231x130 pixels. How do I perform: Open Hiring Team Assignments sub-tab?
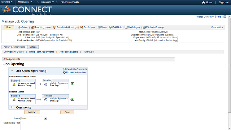(x=42, y=52)
